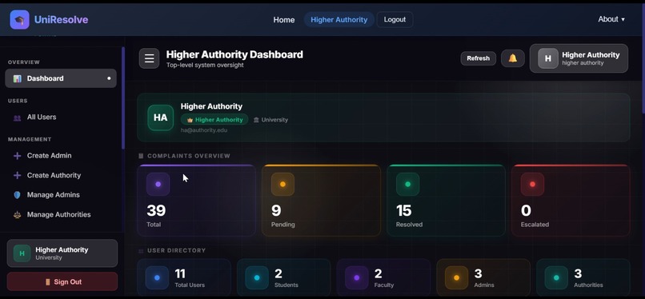Click the 3 Authorities card

(x=583, y=277)
